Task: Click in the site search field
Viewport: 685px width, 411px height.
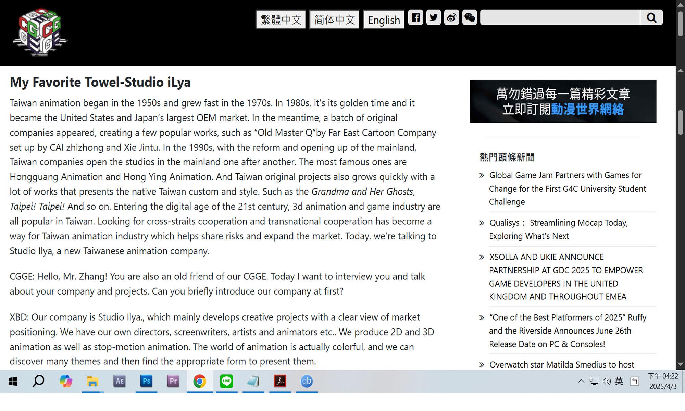Action: (560, 17)
